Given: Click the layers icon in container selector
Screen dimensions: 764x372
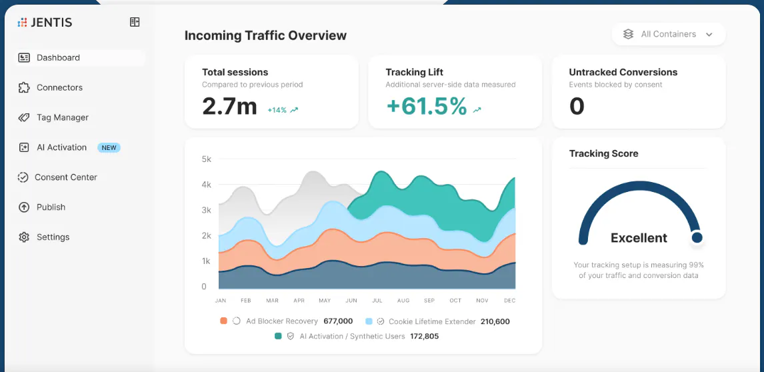Looking at the screenshot, I should click(628, 34).
